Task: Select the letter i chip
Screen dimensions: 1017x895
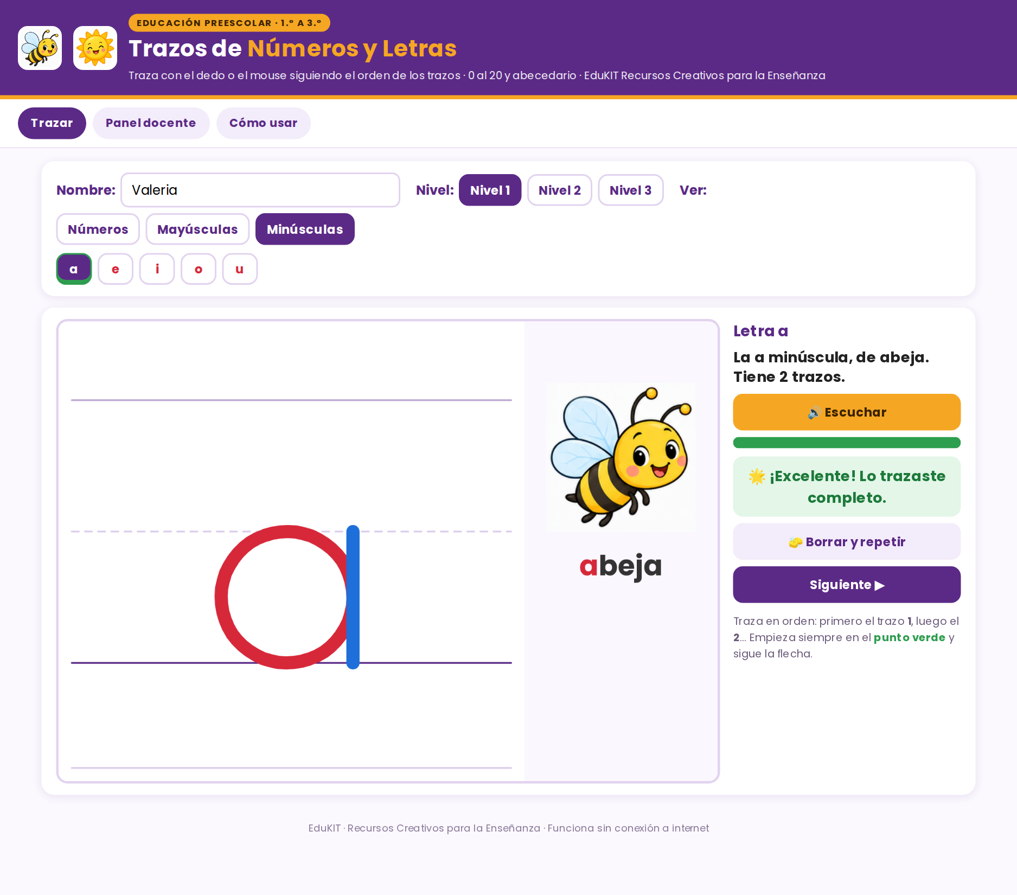Action: click(157, 269)
